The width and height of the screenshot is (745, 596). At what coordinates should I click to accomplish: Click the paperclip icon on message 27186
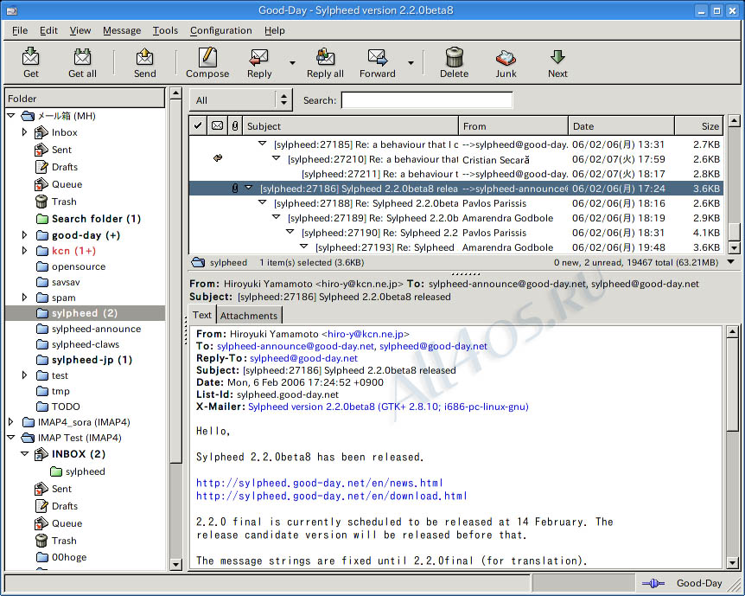235,189
